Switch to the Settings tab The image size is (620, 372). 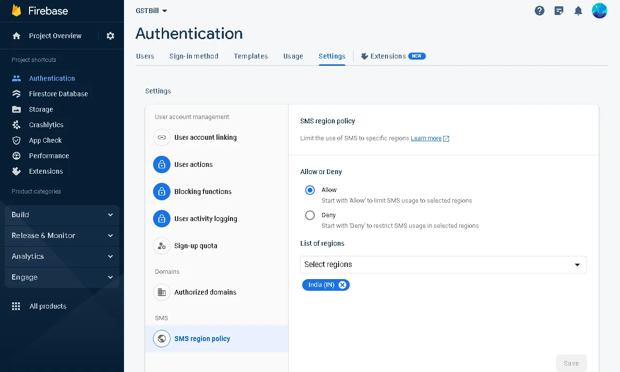tap(332, 56)
